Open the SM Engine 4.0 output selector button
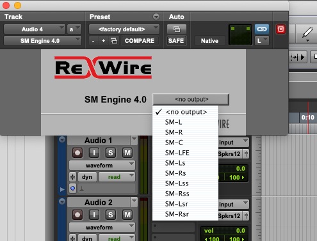The width and height of the screenshot is (317, 241). 191,99
